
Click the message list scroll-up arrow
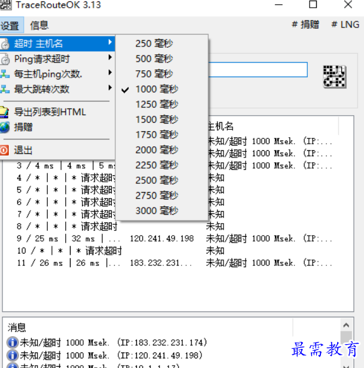coord(346,325)
